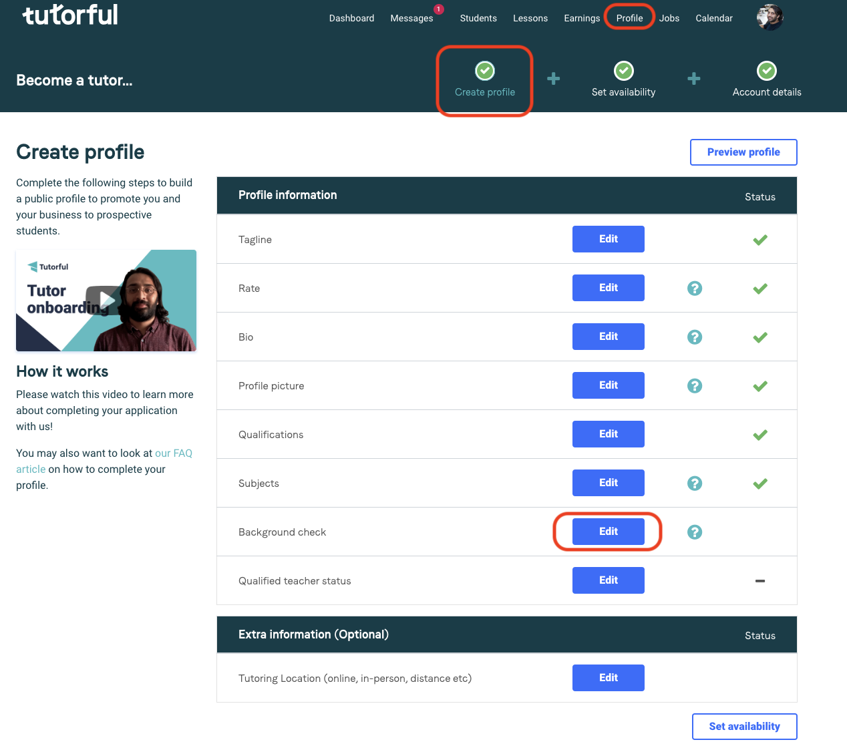Screen dimensions: 847x752
Task: Open the FAQ article link
Action: coord(104,461)
